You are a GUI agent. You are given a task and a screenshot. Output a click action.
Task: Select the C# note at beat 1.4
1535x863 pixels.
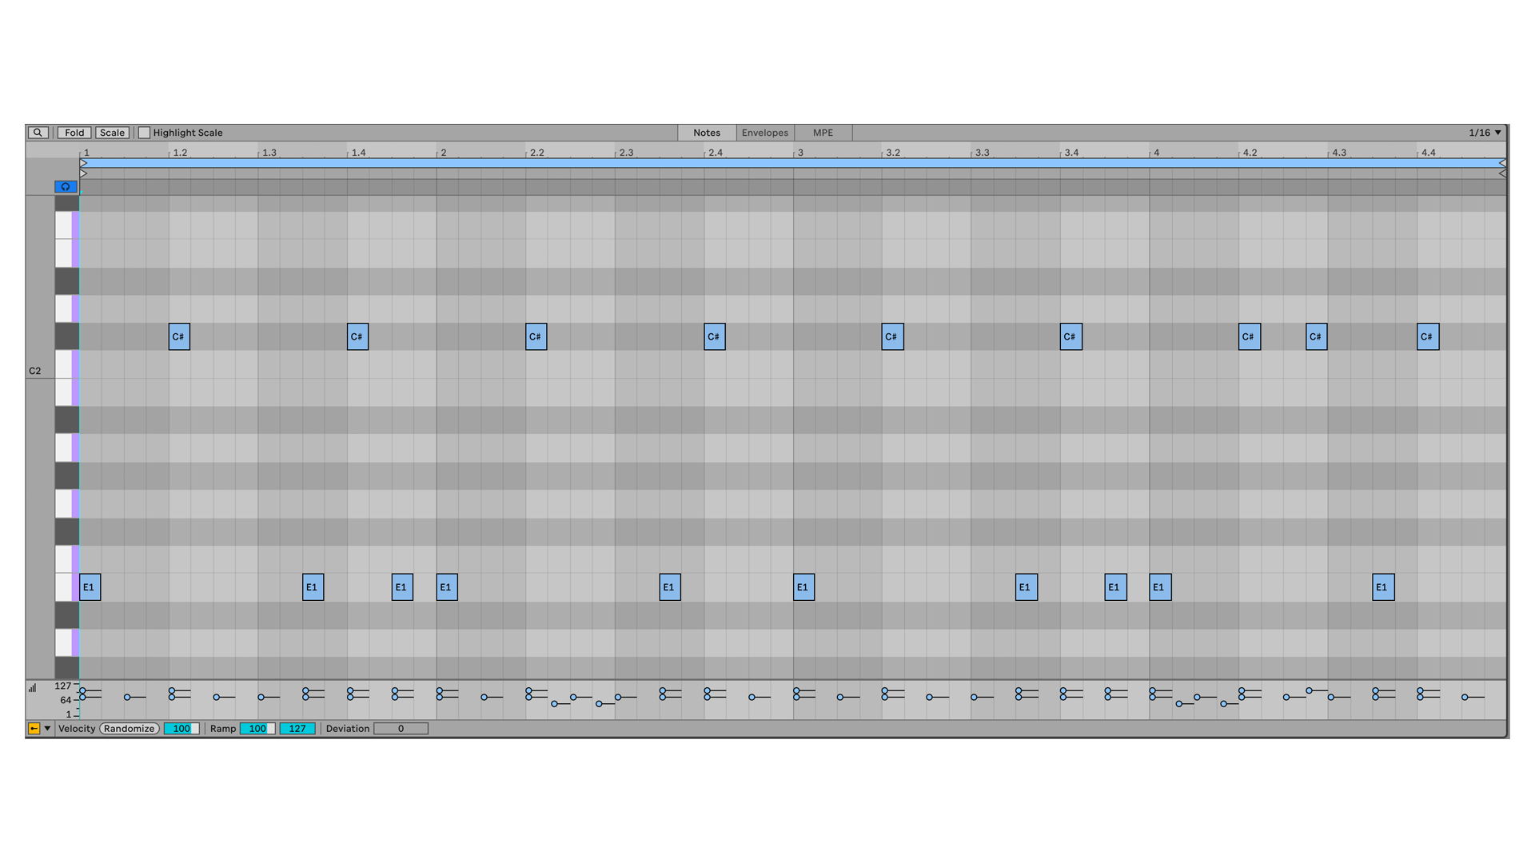point(357,336)
